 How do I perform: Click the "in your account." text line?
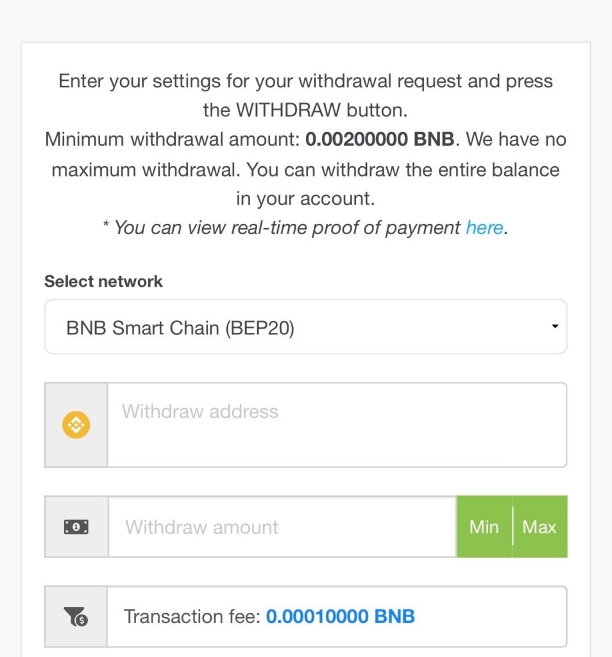click(x=305, y=199)
